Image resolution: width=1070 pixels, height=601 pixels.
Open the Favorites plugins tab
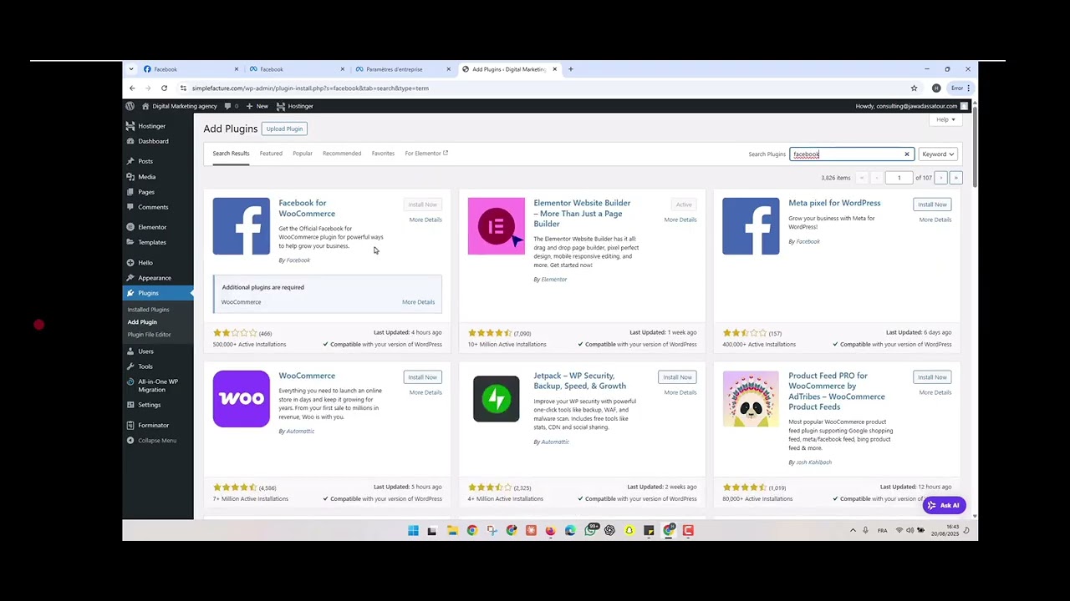click(383, 154)
